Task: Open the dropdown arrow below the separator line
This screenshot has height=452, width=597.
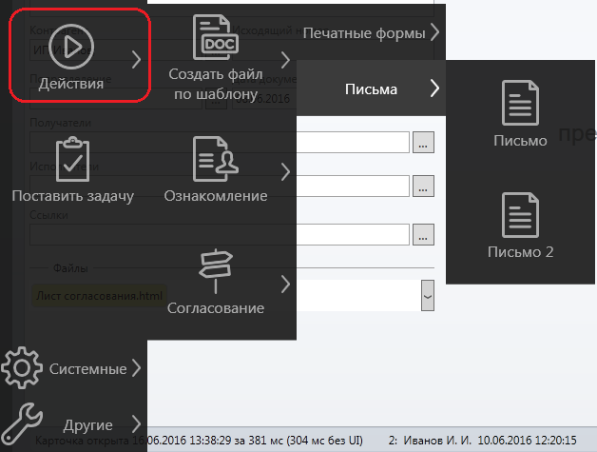Action: click(x=428, y=296)
